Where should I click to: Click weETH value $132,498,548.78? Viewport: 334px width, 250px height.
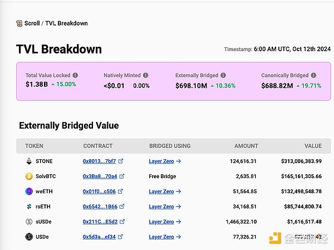(x=301, y=192)
